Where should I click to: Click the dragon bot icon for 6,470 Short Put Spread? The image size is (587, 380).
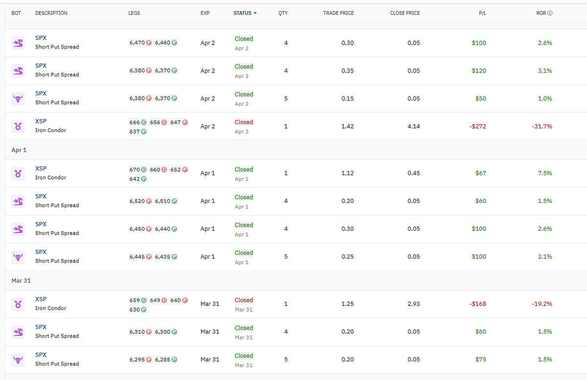coord(18,43)
